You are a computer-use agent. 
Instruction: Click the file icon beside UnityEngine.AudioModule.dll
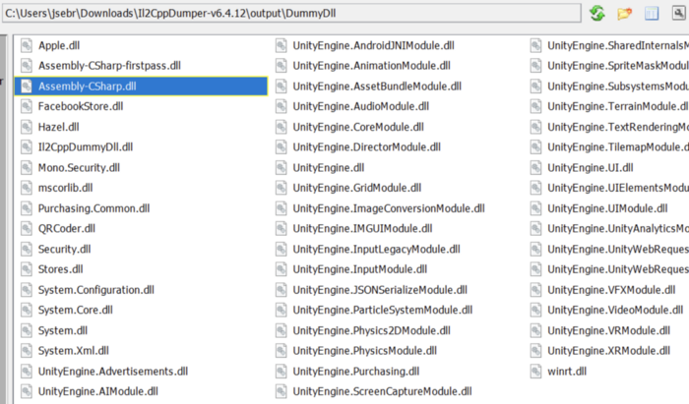click(x=282, y=106)
